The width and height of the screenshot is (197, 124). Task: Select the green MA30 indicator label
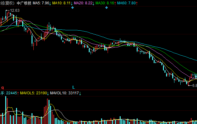[x=105, y=3]
